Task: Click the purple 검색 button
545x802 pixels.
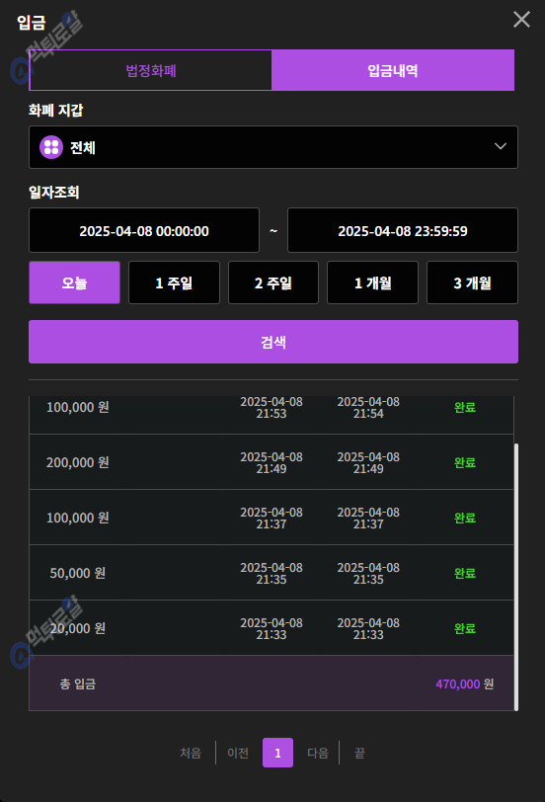Action: pos(273,342)
